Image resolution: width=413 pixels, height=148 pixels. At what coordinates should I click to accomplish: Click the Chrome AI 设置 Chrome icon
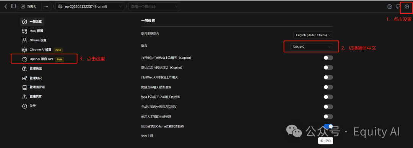pos(24,50)
